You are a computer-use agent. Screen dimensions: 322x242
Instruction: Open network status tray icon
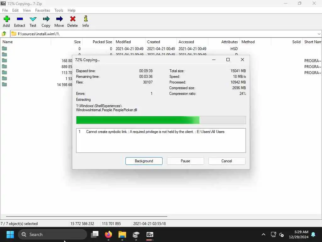tap(273, 234)
